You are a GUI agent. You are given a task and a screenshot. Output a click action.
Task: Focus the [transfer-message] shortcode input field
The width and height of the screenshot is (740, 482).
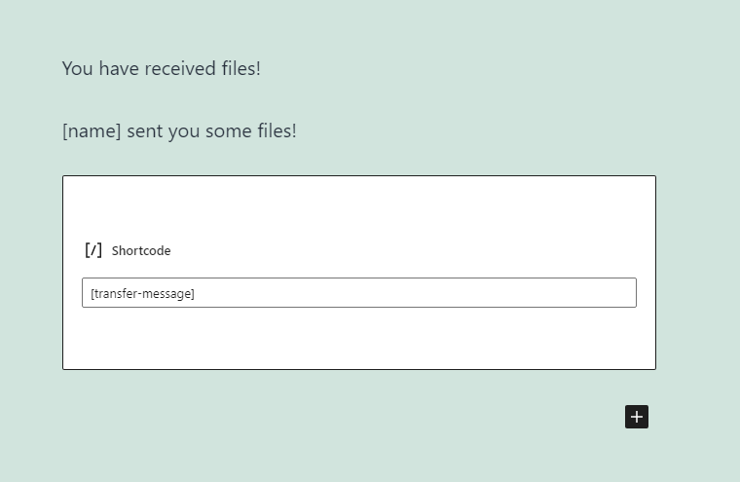click(359, 293)
